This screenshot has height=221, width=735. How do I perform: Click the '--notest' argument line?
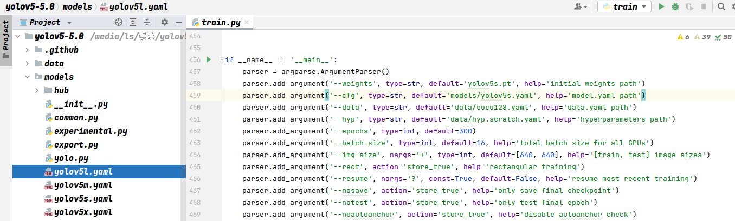(x=420, y=202)
